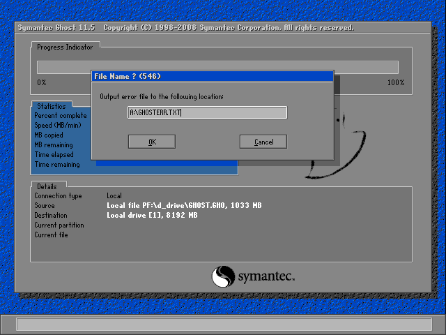Click the Symantec logo icon
Viewport: 446px width, 335px height.
click(223, 276)
